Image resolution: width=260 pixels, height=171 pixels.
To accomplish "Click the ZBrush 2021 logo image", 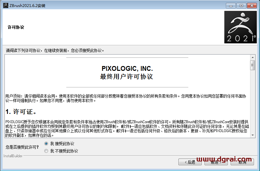I will pos(241,27).
